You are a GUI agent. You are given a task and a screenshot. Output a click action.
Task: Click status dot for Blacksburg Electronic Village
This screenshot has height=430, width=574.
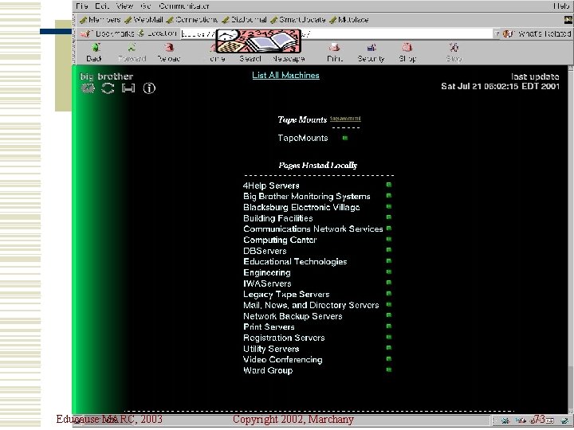pos(389,206)
